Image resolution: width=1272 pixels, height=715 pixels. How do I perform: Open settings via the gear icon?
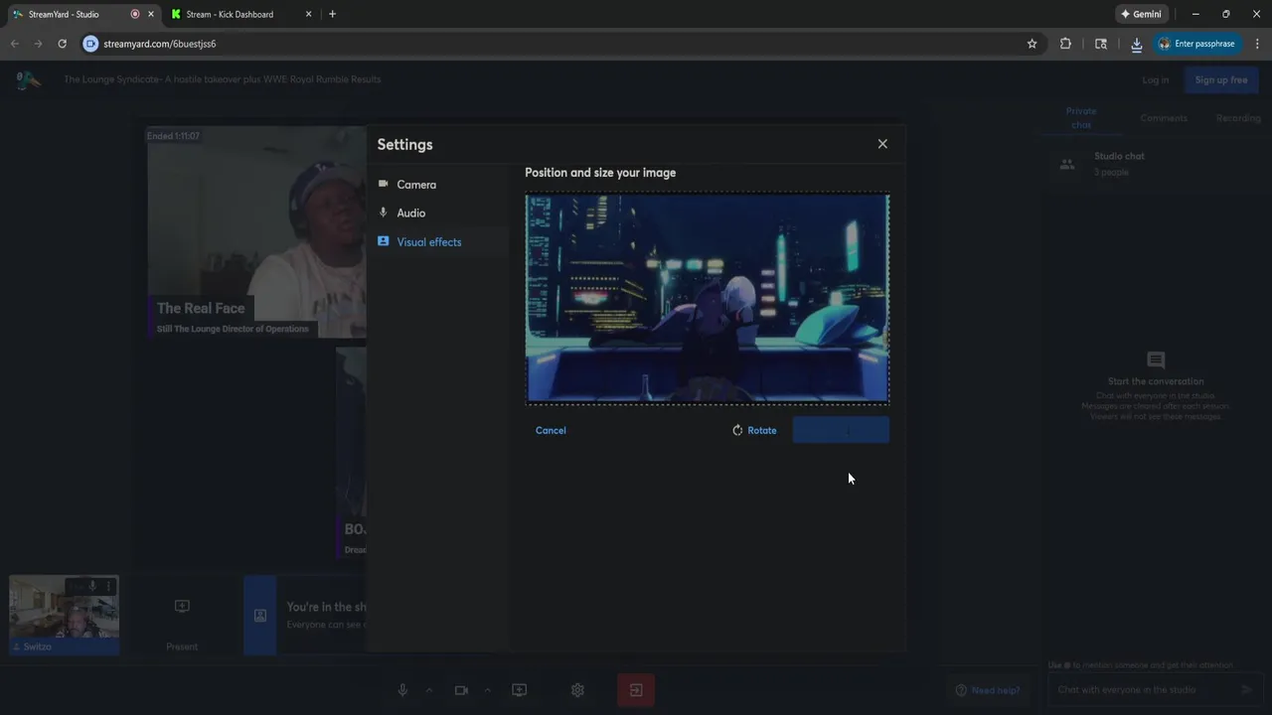point(577,690)
